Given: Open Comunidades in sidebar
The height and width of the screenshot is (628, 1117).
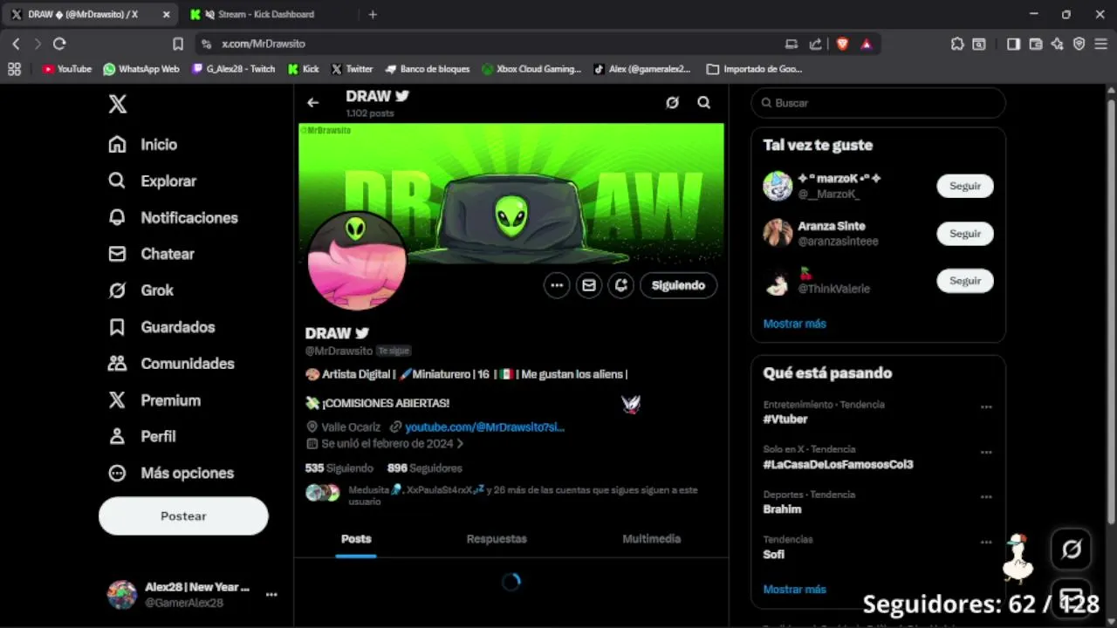Looking at the screenshot, I should pyautogui.click(x=171, y=364).
